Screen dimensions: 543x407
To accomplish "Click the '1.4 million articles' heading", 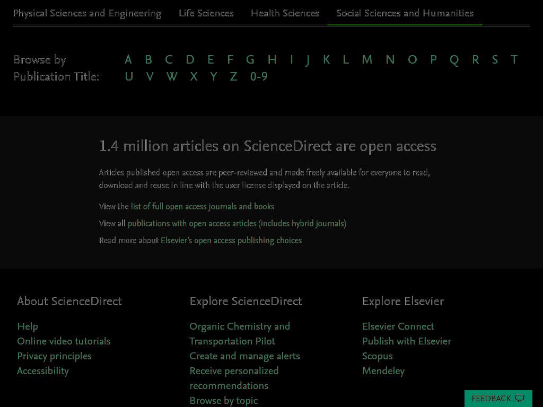I will [268, 146].
